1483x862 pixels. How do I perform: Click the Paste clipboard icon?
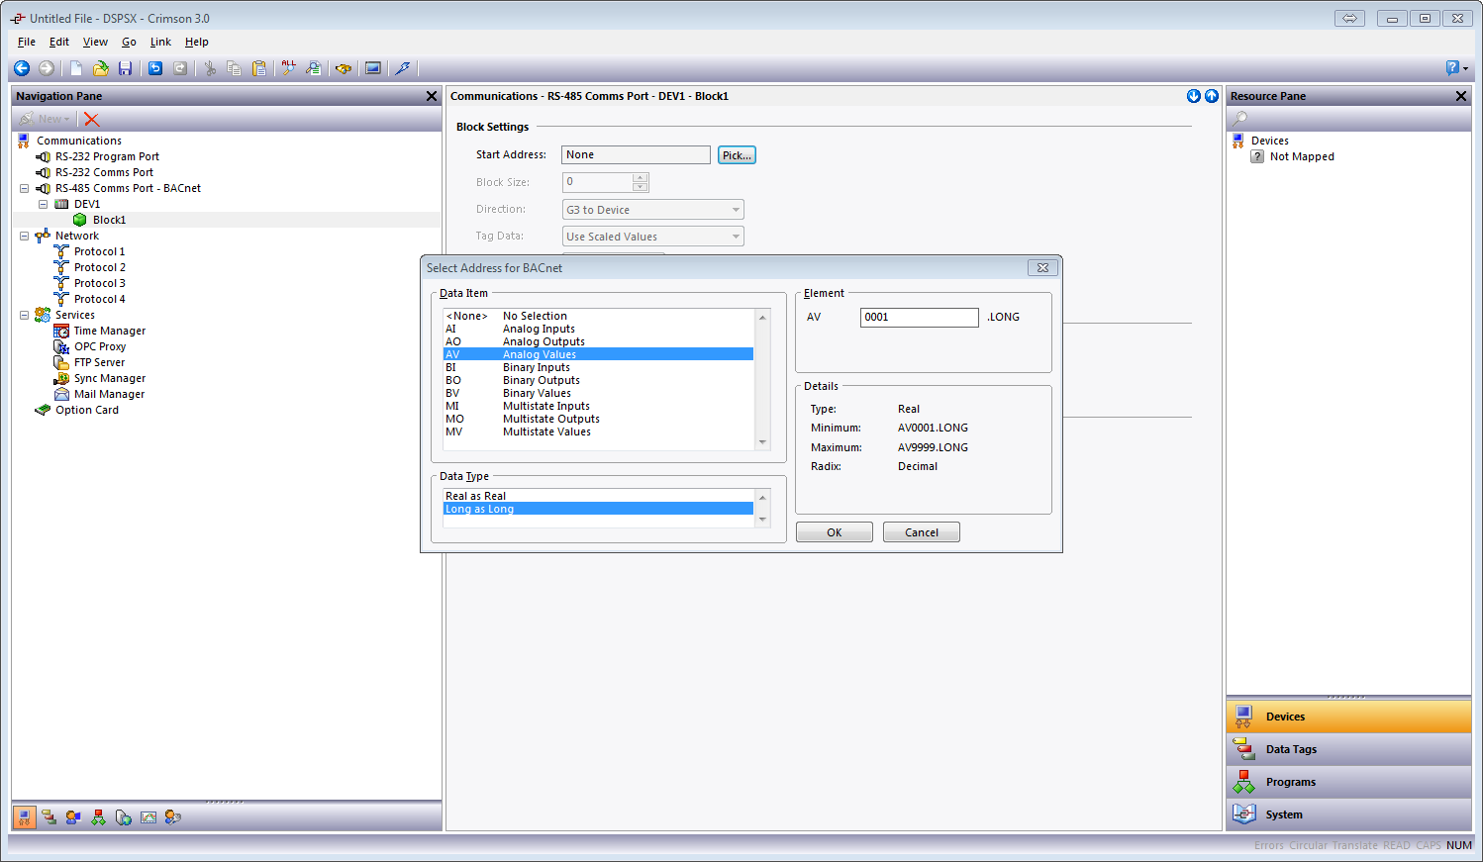(x=259, y=68)
